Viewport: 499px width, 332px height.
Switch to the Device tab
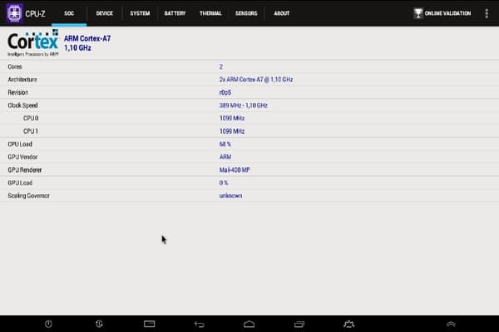click(105, 13)
